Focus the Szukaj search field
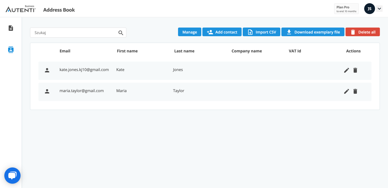The width and height of the screenshot is (388, 188). click(x=74, y=33)
